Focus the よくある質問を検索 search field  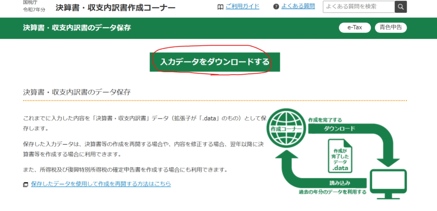(358, 6)
